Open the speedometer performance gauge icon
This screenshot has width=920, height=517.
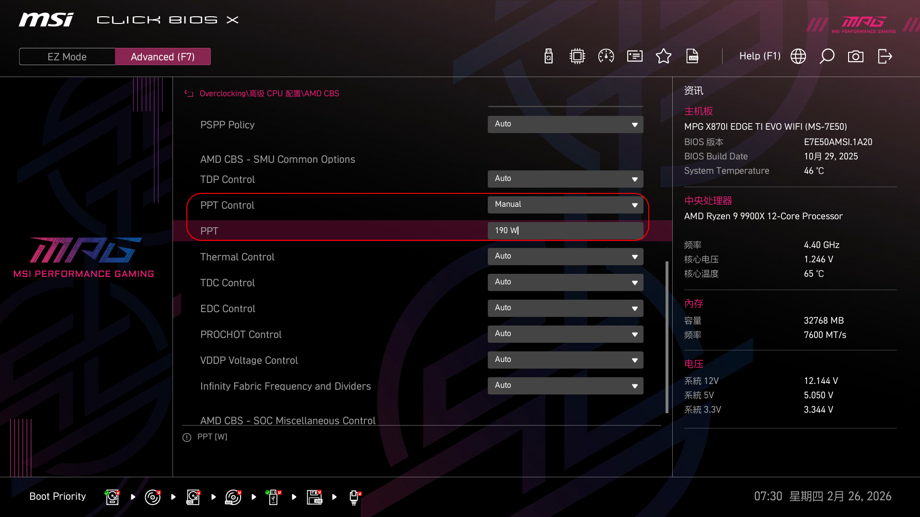click(606, 56)
